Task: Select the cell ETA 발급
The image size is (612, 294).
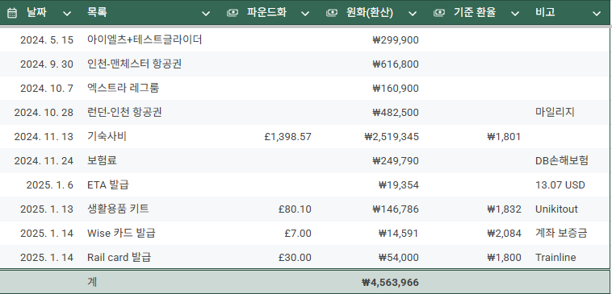Action: click(x=108, y=184)
